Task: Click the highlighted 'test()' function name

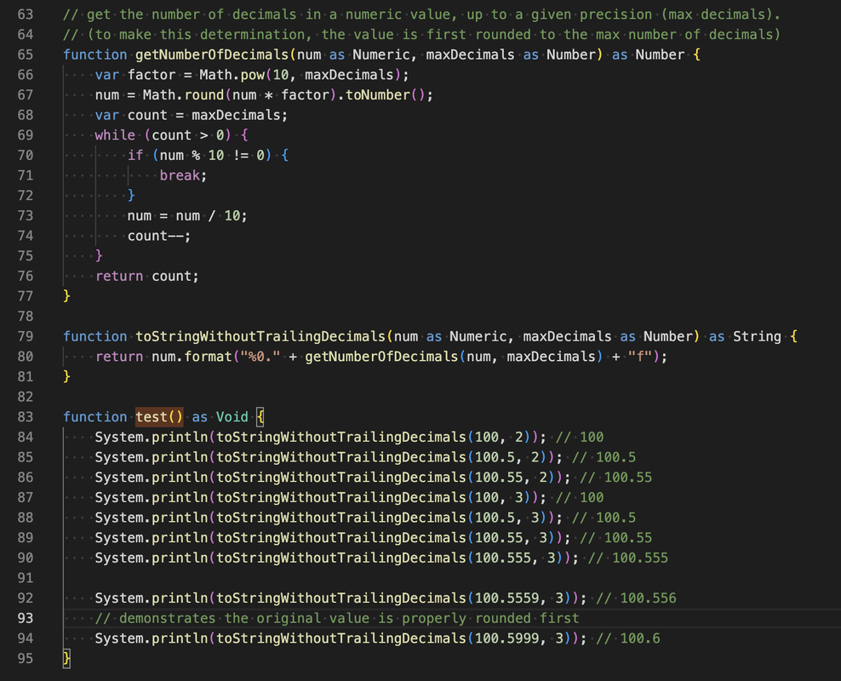Action: click(x=159, y=416)
